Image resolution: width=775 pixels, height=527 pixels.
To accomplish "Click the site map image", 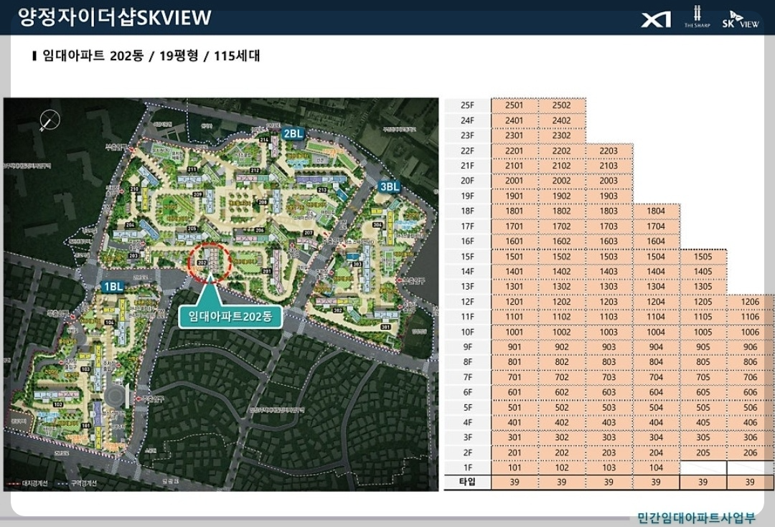I will [x=221, y=295].
